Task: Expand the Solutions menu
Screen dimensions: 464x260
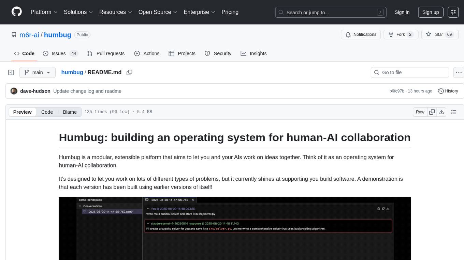Action: 78,12
